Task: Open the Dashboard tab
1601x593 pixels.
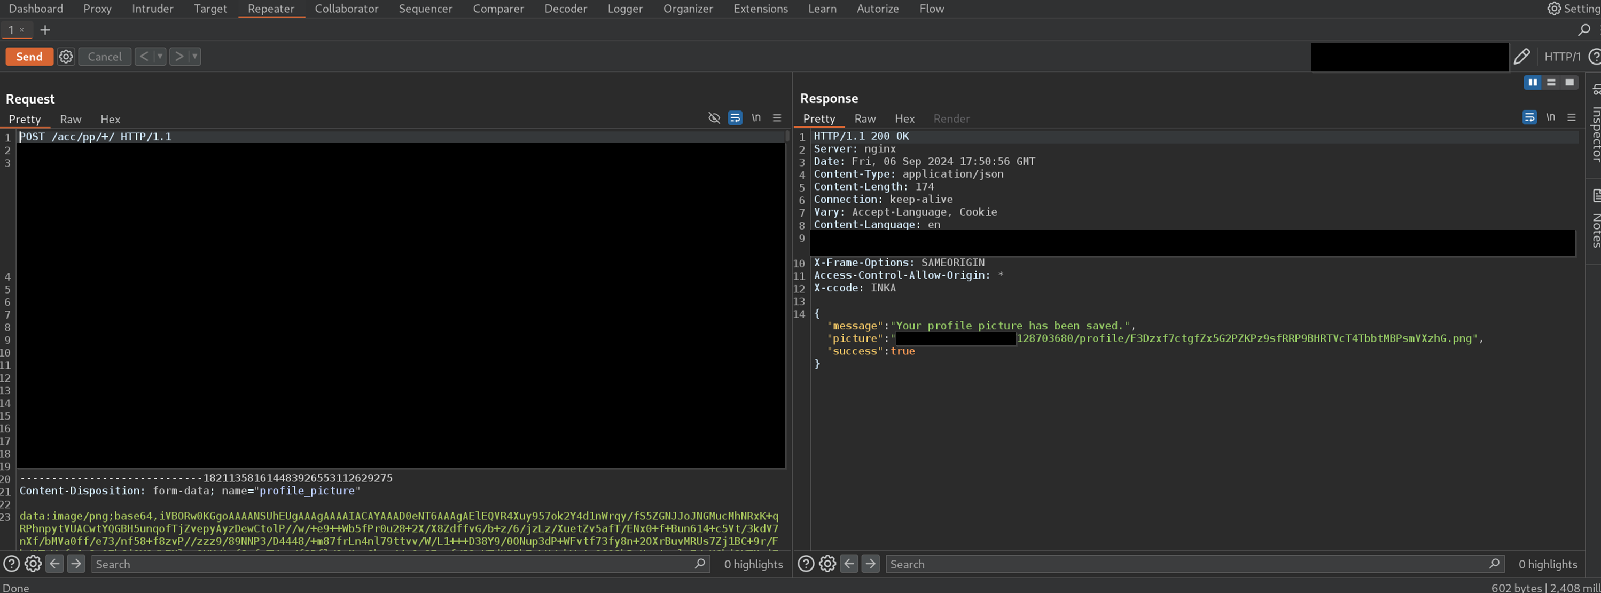Action: (35, 9)
